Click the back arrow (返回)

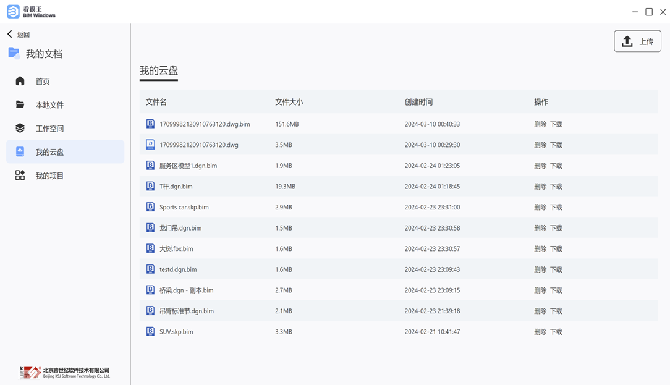(x=10, y=35)
